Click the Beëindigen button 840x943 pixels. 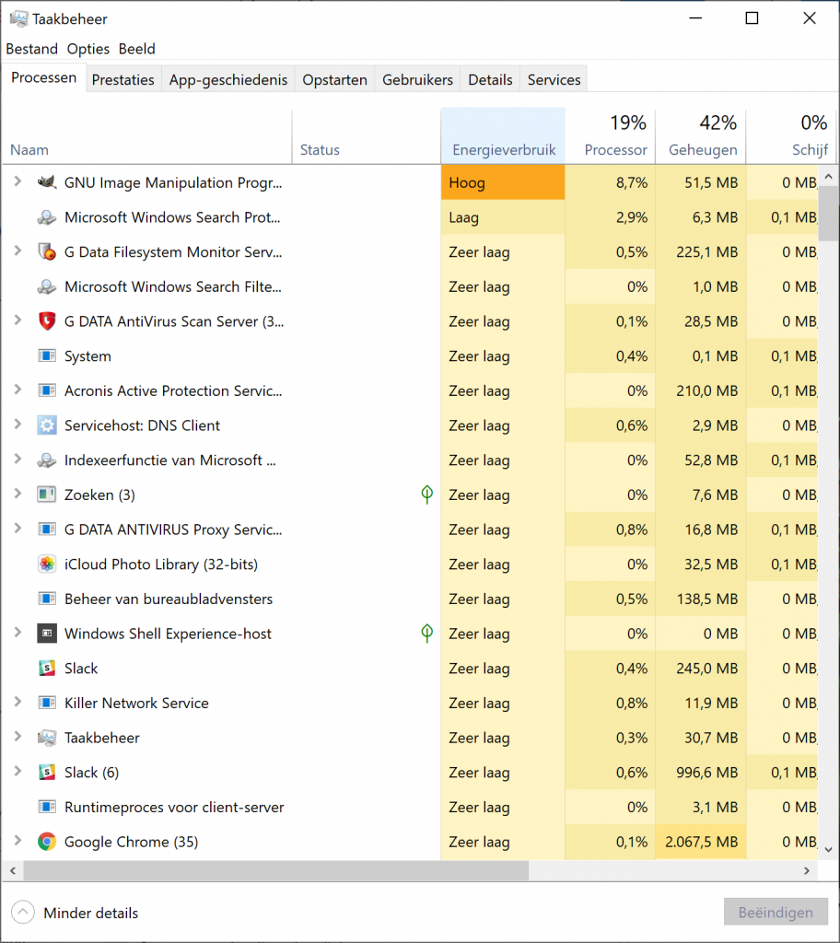[776, 912]
